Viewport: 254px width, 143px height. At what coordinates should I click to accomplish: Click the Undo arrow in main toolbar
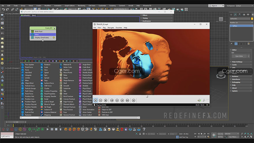[3, 10]
